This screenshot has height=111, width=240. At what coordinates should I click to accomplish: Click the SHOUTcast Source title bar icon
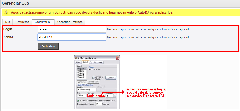tap(75, 58)
